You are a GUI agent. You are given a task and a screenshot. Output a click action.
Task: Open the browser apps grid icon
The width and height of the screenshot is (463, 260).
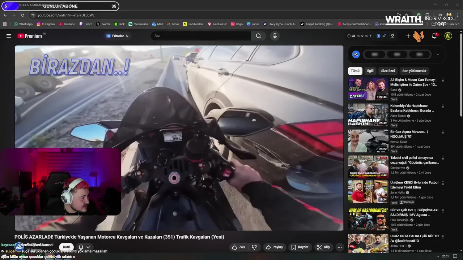click(5, 24)
